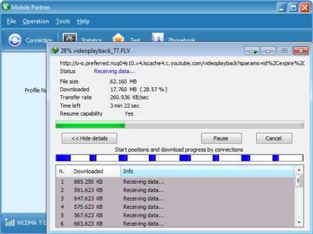Image resolution: width=313 pixels, height=234 pixels.
Task: Minimize the videoplayback download dialog
Action: pos(268,51)
